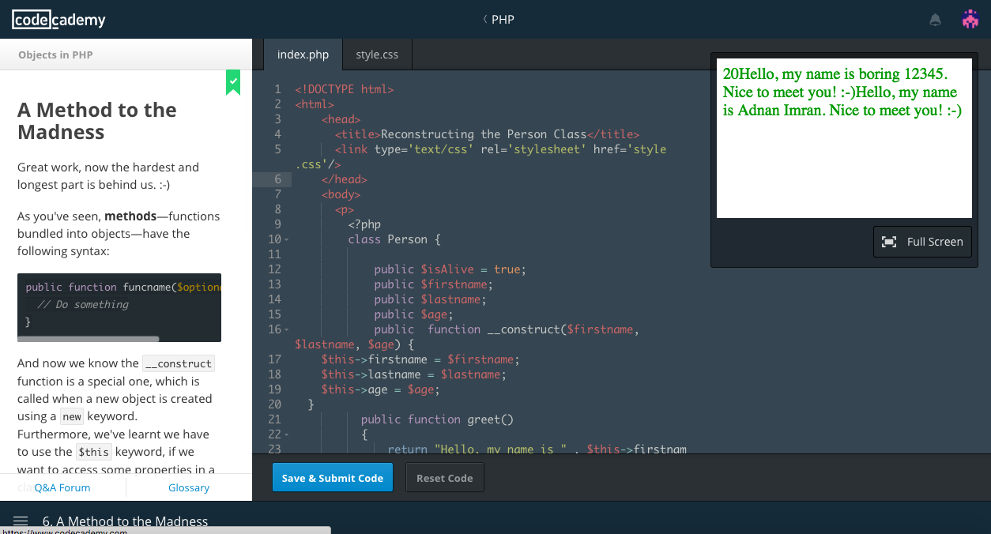Click the bottom bar lesson title 6. A Method to the Madness
991x534 pixels.
tap(125, 521)
